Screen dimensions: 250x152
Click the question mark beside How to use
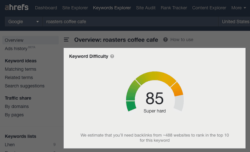click(165, 39)
